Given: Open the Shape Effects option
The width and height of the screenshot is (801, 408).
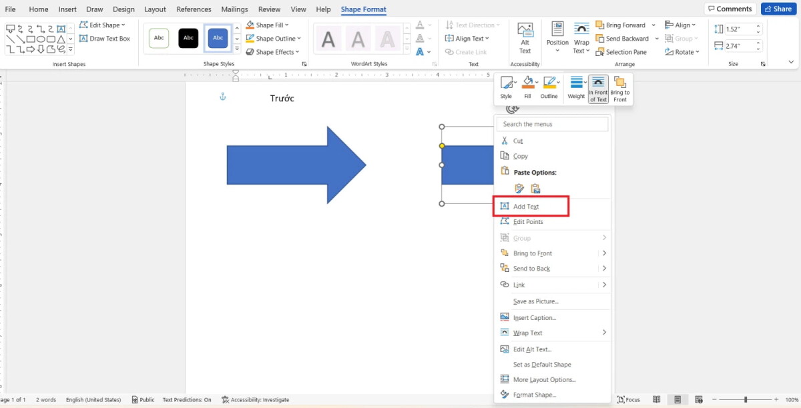Looking at the screenshot, I should coord(273,52).
